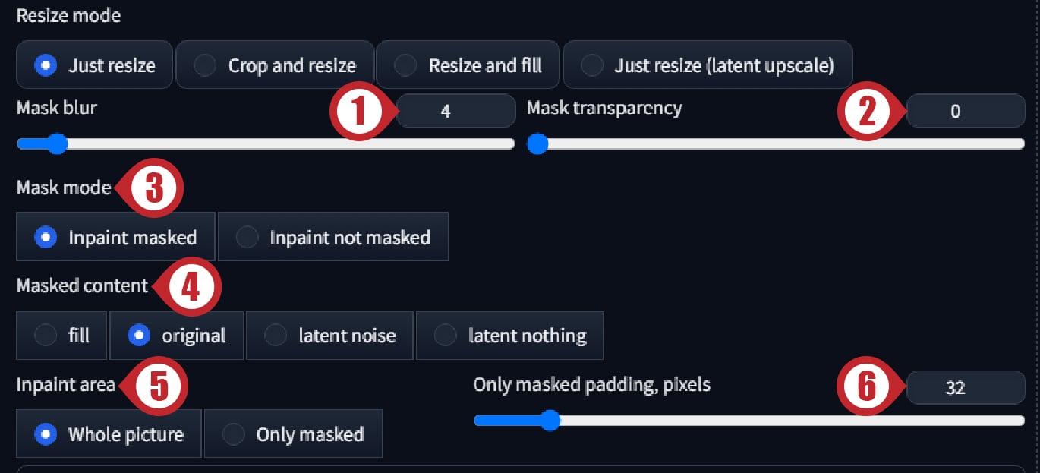Screen dimensions: 1040x473
Task: Select Inpaint masked mode
Action: tap(116, 237)
